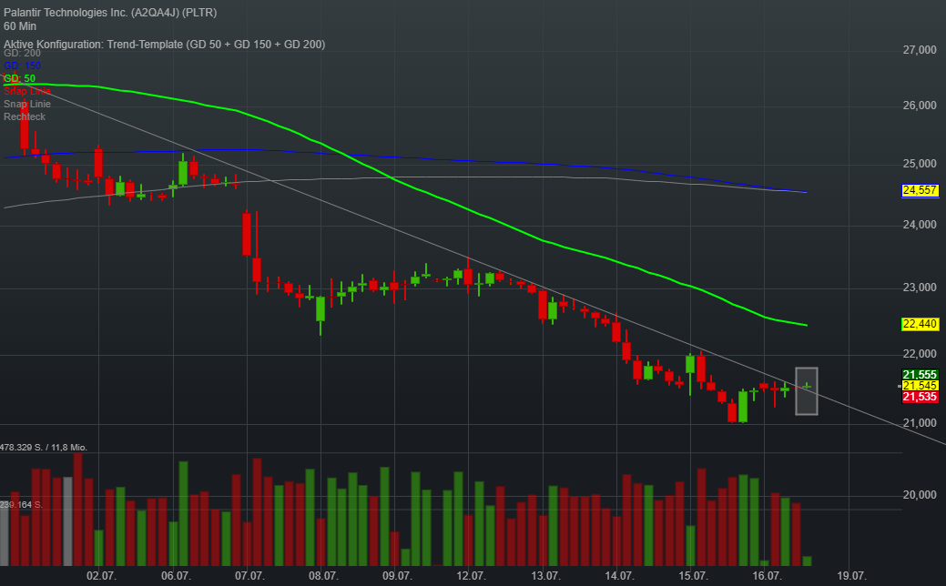The height and width of the screenshot is (586, 946).
Task: Click the gray Snap Linie legend entry
Action: point(27,104)
